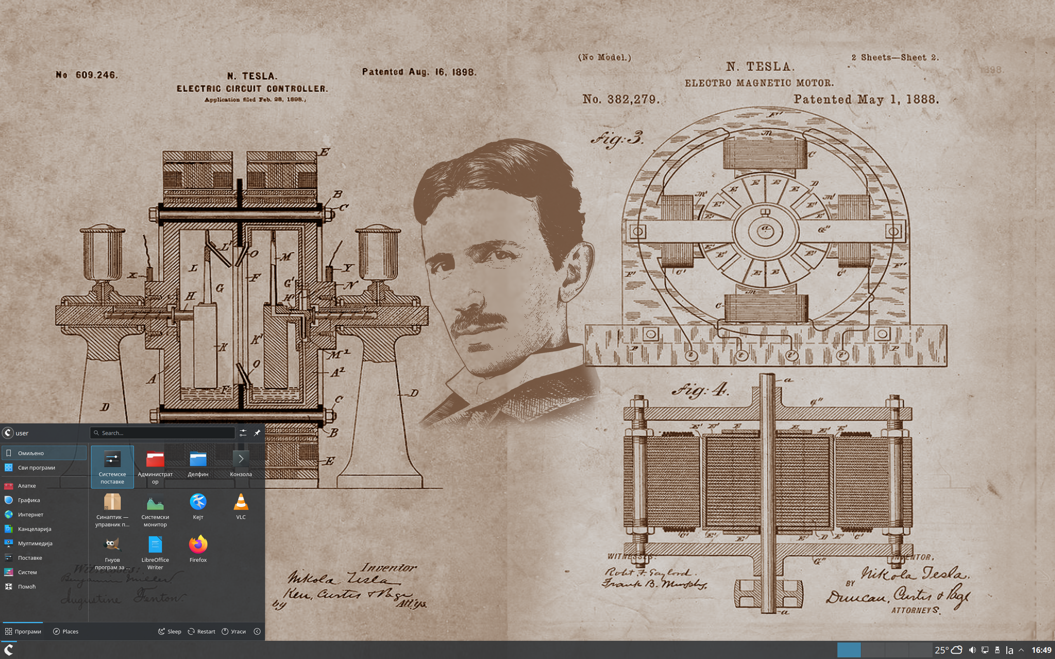Open the Алатке category
Screen dimensions: 1055x659
click(x=44, y=486)
